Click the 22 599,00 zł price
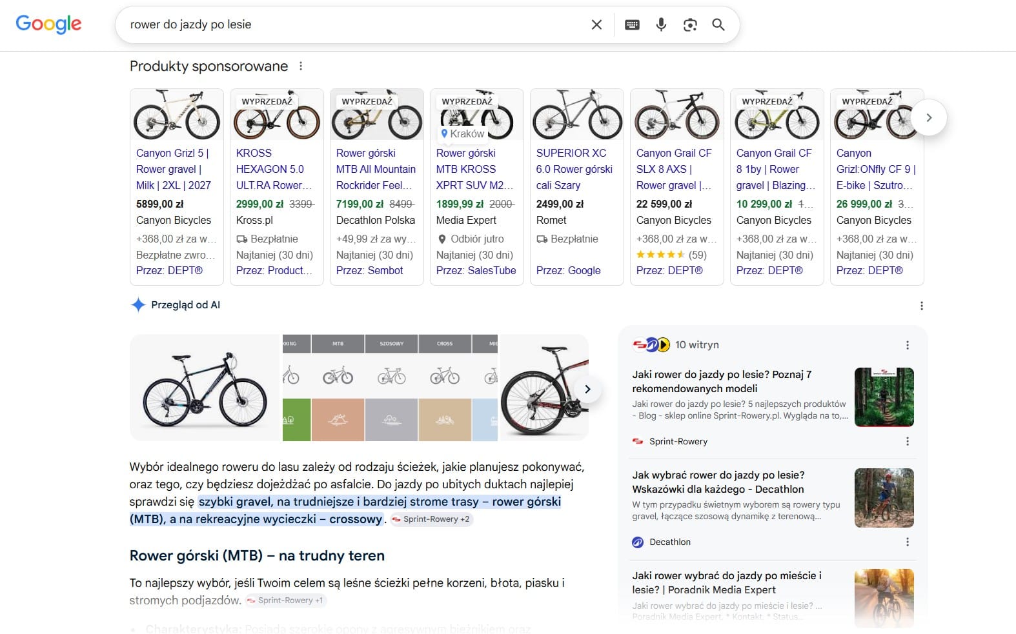1016x634 pixels. coord(664,204)
